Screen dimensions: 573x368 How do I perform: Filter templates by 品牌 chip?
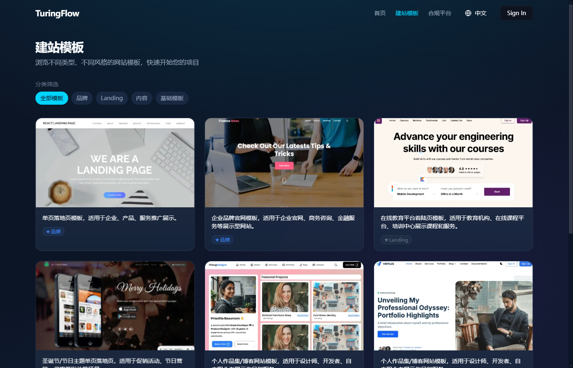tap(82, 98)
